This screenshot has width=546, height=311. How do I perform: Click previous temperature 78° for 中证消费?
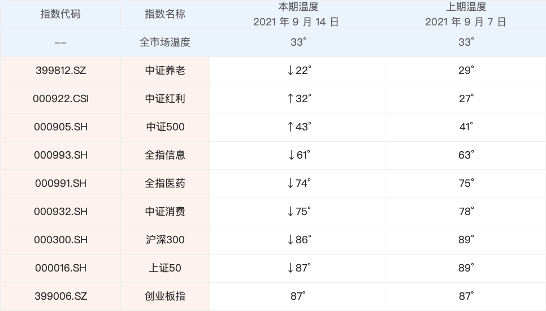466,212
